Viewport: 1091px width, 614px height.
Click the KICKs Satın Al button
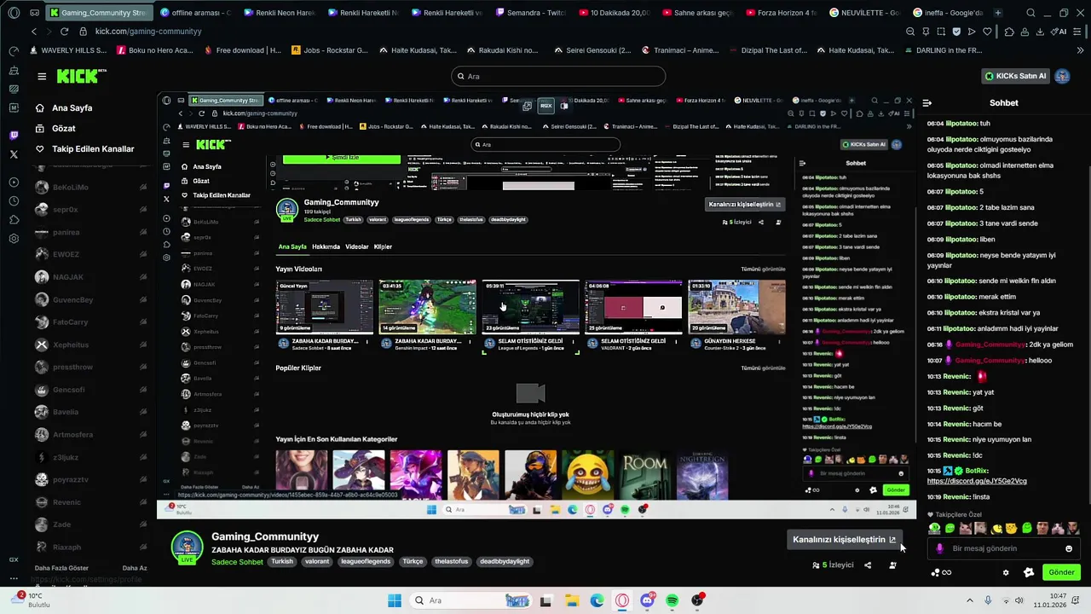tap(1015, 76)
